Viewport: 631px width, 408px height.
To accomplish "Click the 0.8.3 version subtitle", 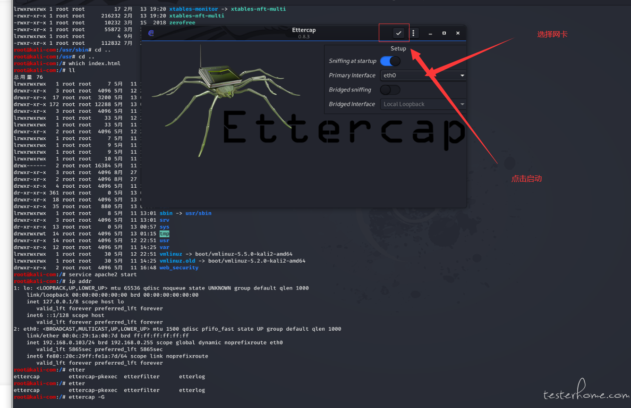I will (x=304, y=37).
